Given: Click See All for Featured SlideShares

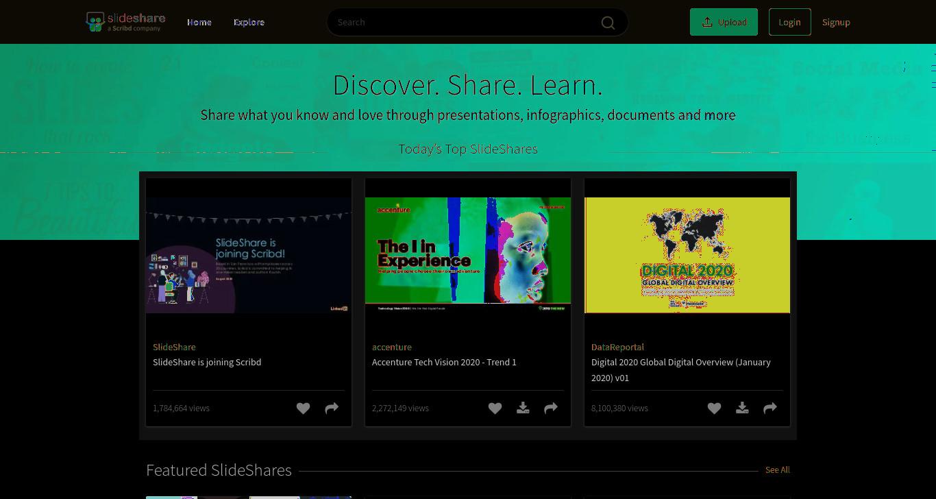Looking at the screenshot, I should click(777, 470).
